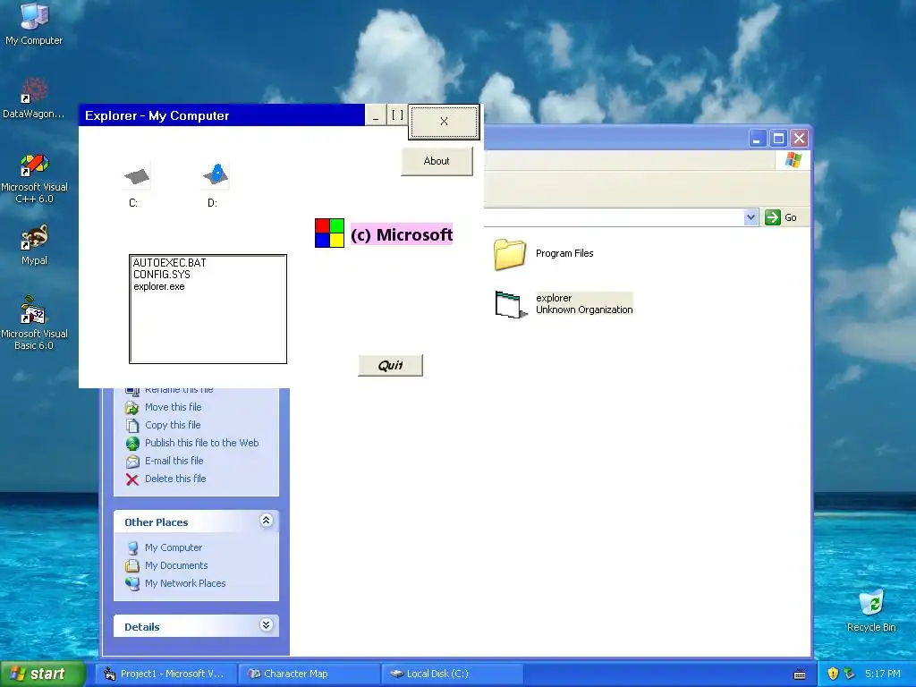Image resolution: width=916 pixels, height=687 pixels.
Task: Select the My Computer desktop icon
Action: 34,24
